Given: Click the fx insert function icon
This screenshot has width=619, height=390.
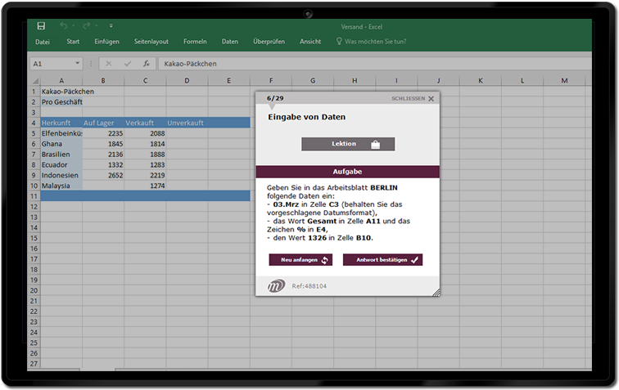Looking at the screenshot, I should click(x=146, y=63).
